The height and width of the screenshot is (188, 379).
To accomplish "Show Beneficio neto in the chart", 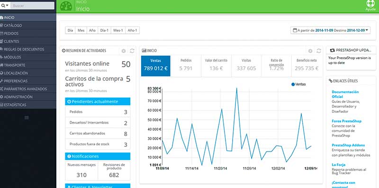I will (x=307, y=66).
